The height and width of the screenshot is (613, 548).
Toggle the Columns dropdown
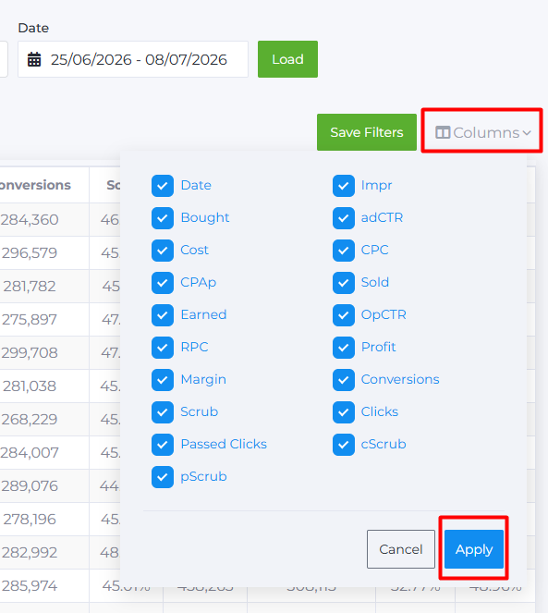[483, 132]
